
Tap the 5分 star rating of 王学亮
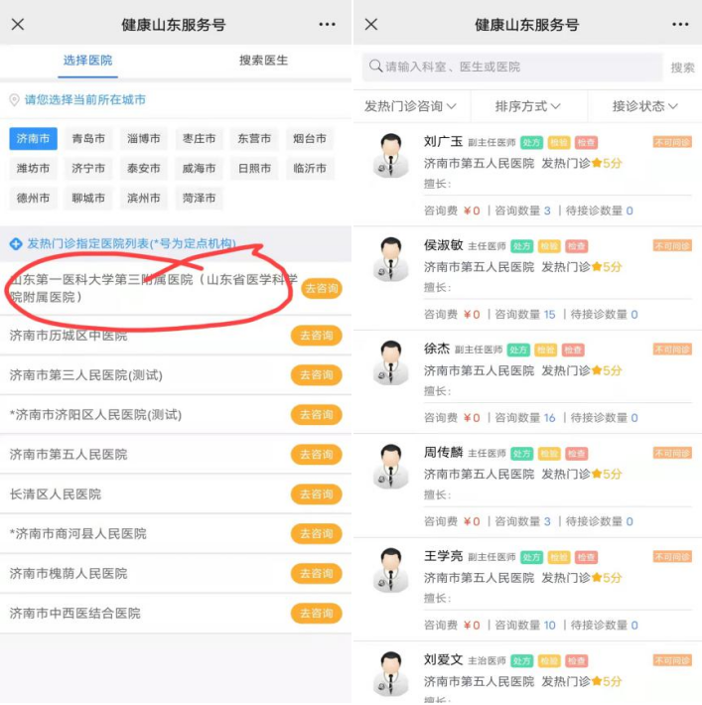point(607,578)
